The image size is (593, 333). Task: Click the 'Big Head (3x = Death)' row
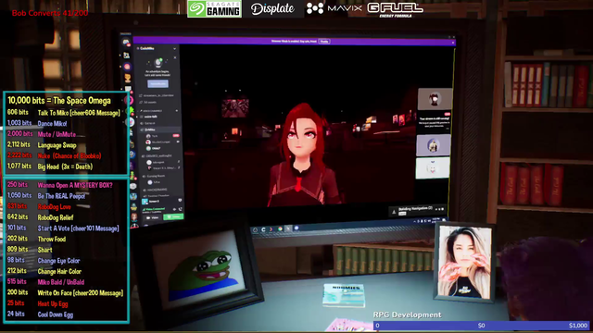point(50,166)
